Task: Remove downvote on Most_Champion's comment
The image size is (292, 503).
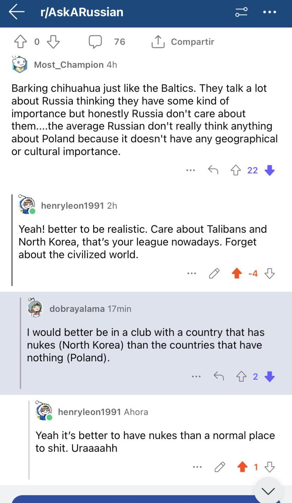Action: [270, 170]
